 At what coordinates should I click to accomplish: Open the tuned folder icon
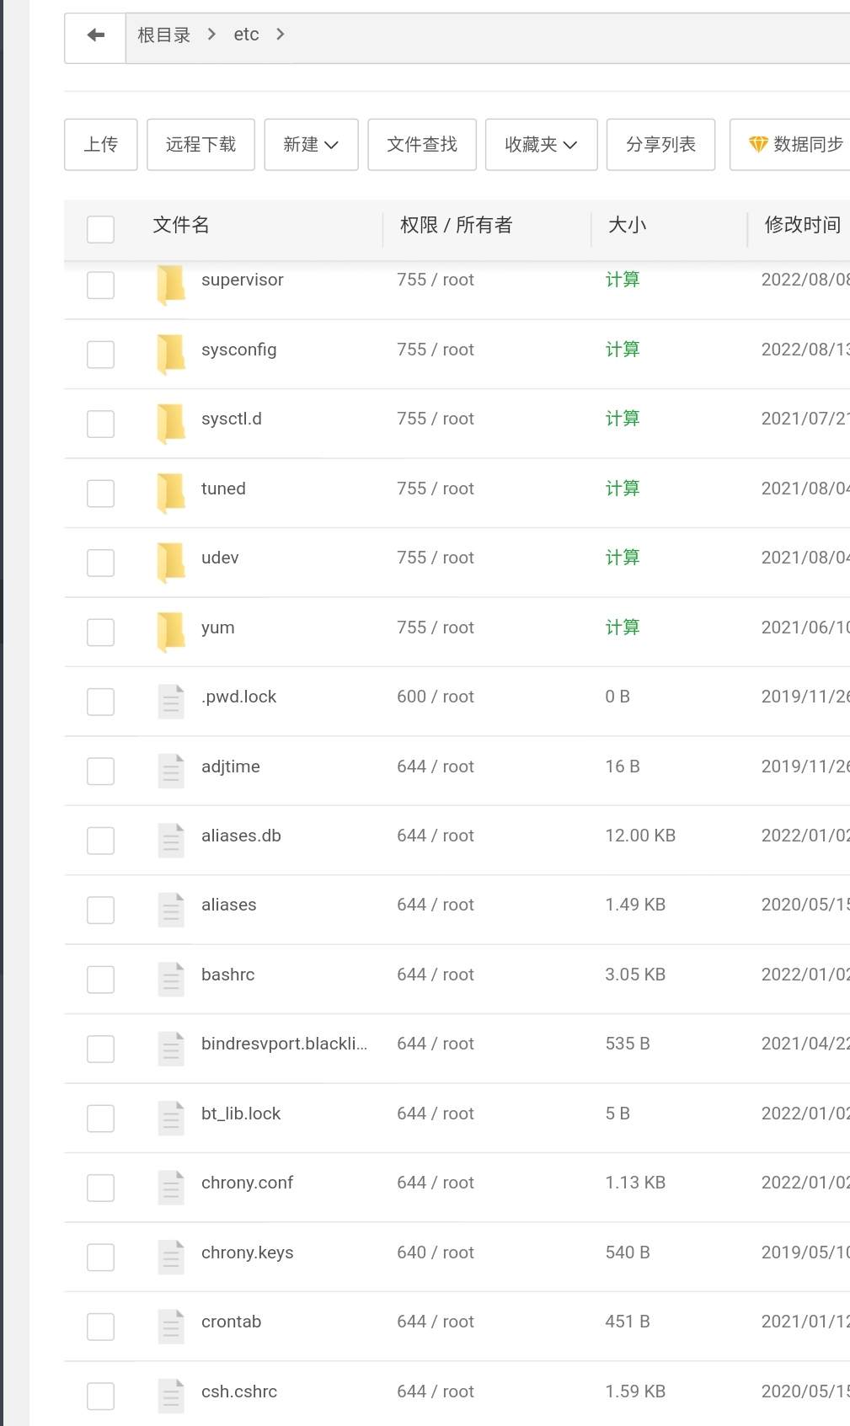click(x=171, y=493)
